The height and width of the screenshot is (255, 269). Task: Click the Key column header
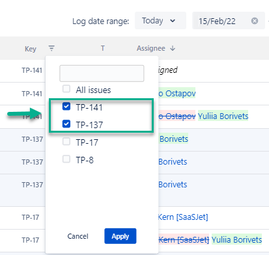coord(31,49)
